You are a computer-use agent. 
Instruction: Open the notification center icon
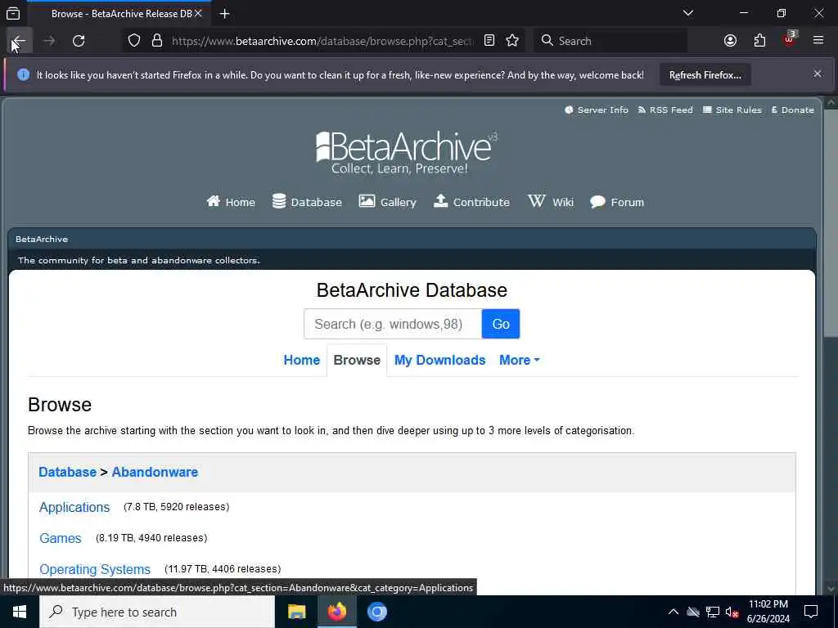pyautogui.click(x=811, y=612)
